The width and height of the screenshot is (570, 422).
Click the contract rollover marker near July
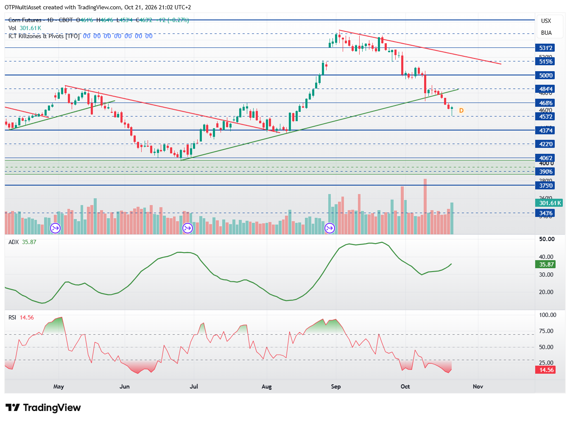tap(187, 228)
